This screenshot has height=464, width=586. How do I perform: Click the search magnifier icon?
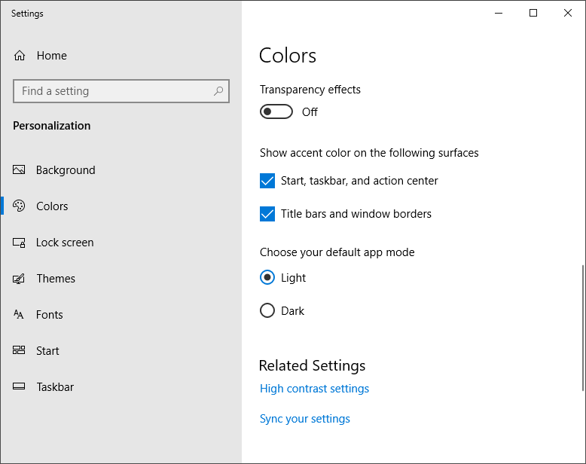pyautogui.click(x=218, y=91)
